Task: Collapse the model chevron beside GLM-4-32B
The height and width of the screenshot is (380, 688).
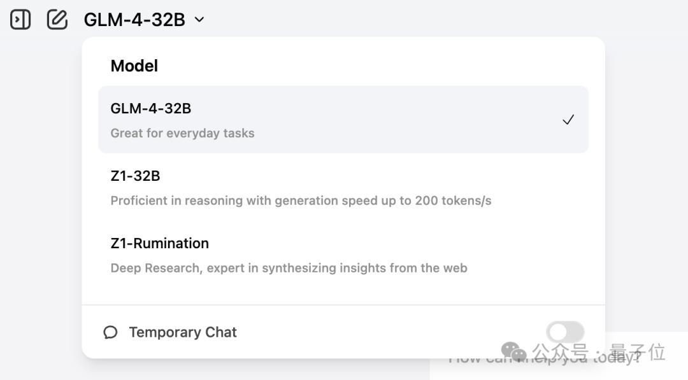Action: (199, 19)
